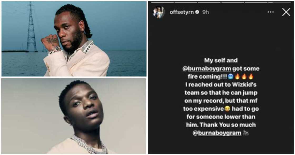Viewport: 295px width, 155px height.
Task: Open the offsetyrn username link
Action: (182, 12)
